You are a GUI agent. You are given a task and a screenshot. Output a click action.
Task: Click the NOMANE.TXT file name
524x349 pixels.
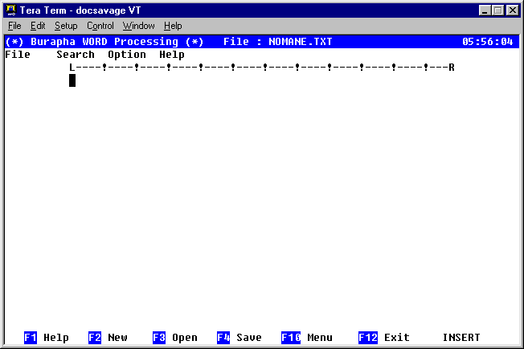(x=301, y=42)
